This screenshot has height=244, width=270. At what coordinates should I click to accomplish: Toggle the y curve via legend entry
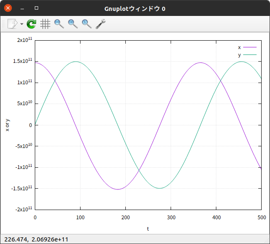pyautogui.click(x=247, y=55)
